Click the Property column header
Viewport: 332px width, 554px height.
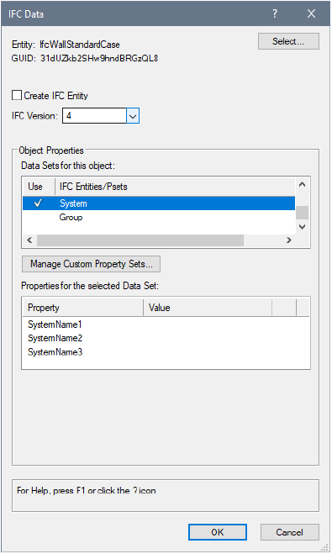point(83,308)
